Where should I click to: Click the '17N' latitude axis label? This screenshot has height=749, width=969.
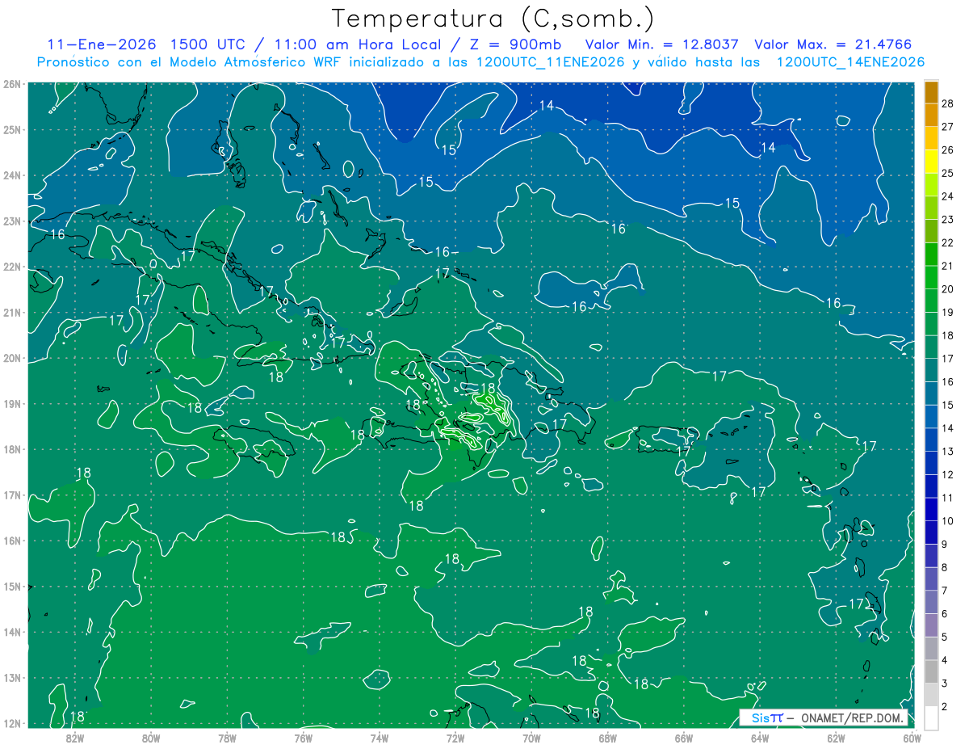point(12,494)
